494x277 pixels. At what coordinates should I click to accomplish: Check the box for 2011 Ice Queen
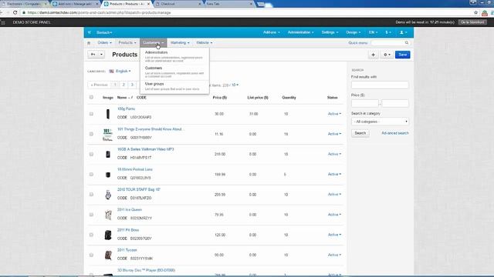coord(91,215)
